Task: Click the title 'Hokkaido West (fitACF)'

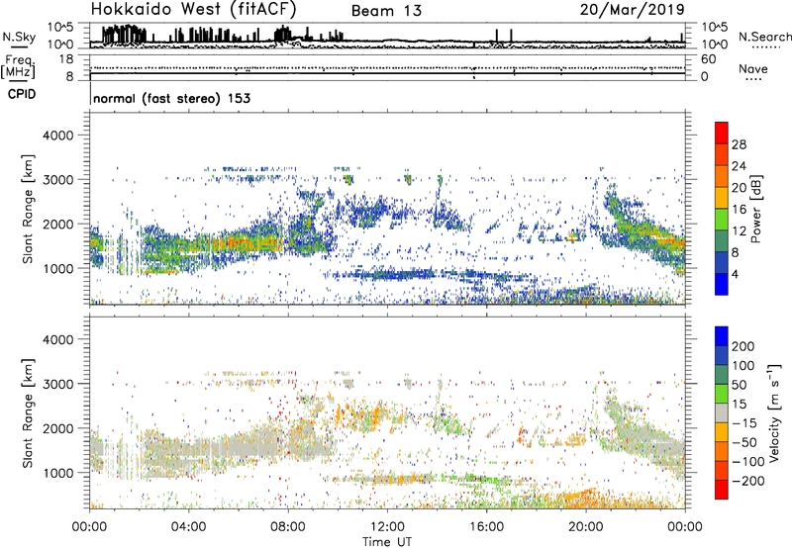Action: point(193,10)
